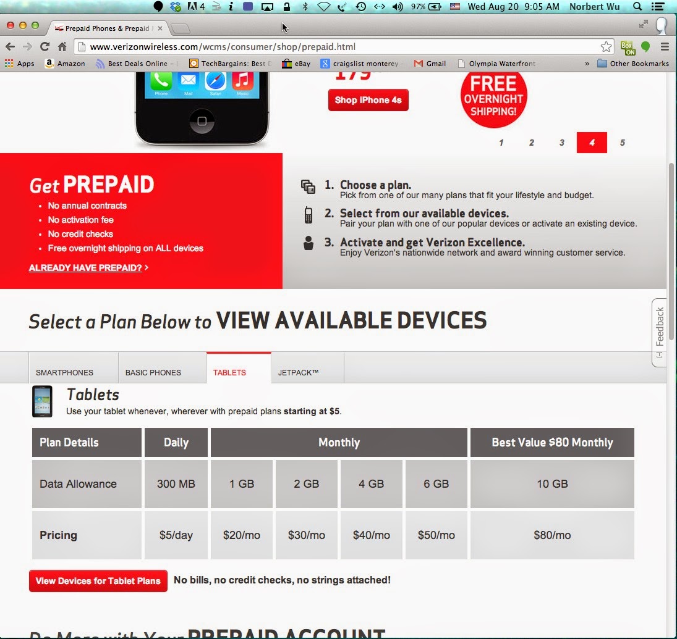Click the $20/mo pricing cell
The width and height of the screenshot is (677, 639).
(242, 535)
